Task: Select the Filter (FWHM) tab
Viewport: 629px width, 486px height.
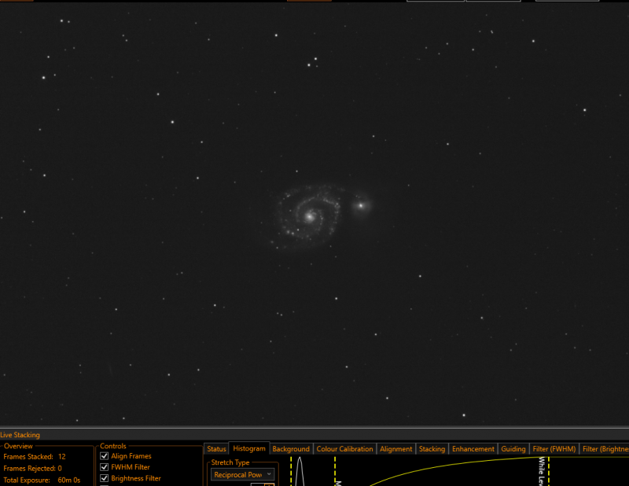Action: [x=554, y=449]
